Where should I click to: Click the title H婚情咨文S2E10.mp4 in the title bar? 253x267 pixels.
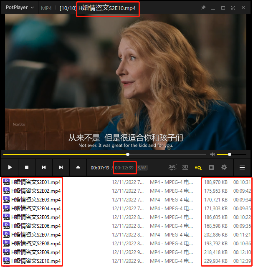(107, 8)
